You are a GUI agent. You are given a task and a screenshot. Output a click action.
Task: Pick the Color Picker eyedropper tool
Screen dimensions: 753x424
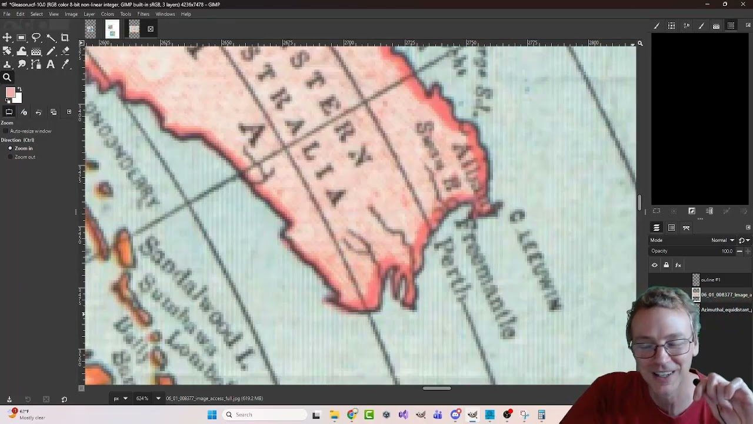click(x=65, y=64)
